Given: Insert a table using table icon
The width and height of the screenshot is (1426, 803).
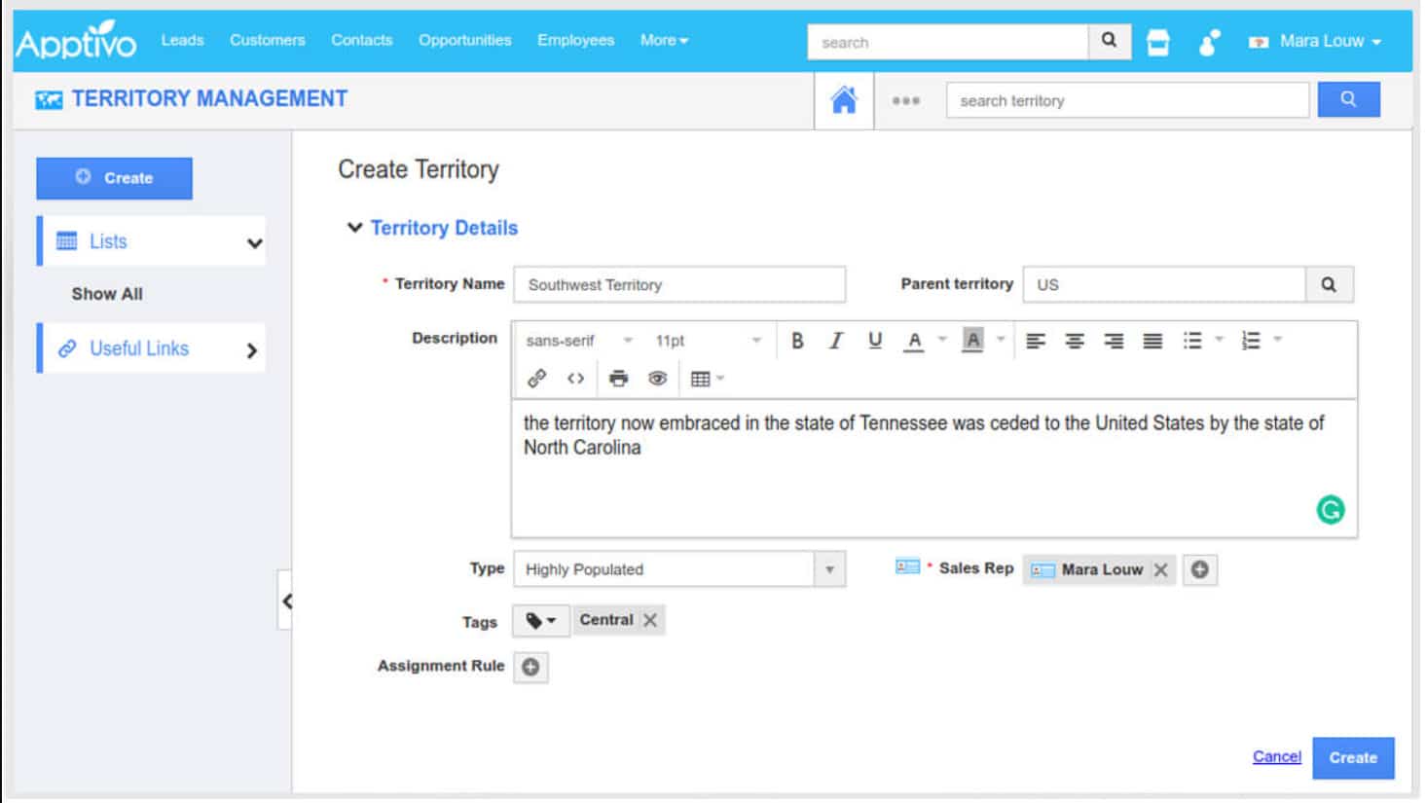Looking at the screenshot, I should pyautogui.click(x=700, y=379).
